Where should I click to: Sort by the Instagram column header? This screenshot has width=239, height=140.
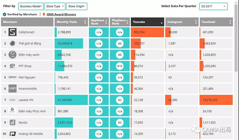[182, 22]
